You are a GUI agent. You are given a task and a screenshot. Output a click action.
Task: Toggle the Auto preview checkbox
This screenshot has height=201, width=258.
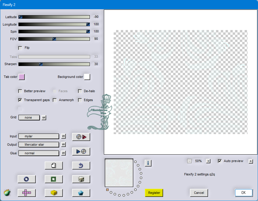[220, 161]
